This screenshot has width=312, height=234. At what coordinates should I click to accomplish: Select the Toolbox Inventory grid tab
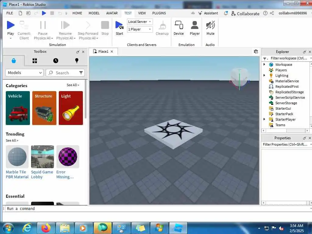tap(35, 61)
